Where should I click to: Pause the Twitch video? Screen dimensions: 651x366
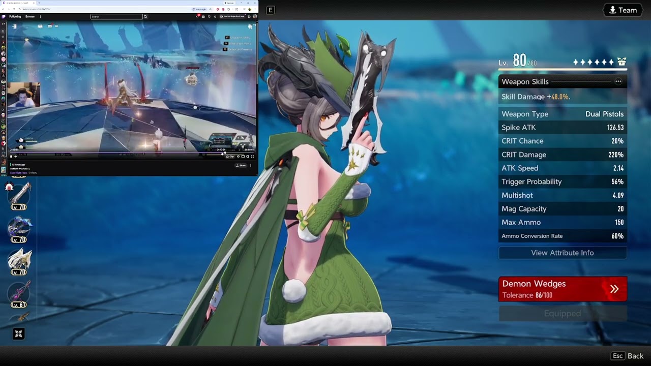click(11, 157)
